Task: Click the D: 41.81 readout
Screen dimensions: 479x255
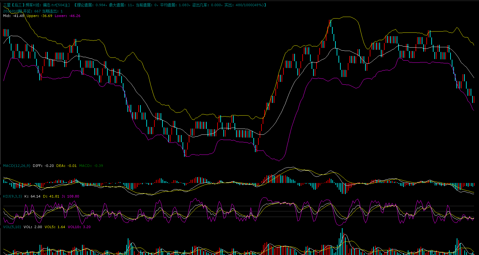Action: click(x=51, y=196)
